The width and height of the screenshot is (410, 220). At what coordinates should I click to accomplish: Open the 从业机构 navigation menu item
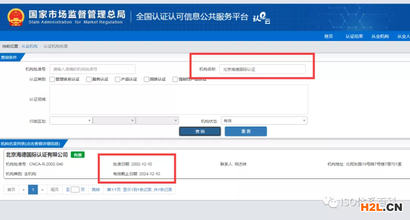coord(380,36)
